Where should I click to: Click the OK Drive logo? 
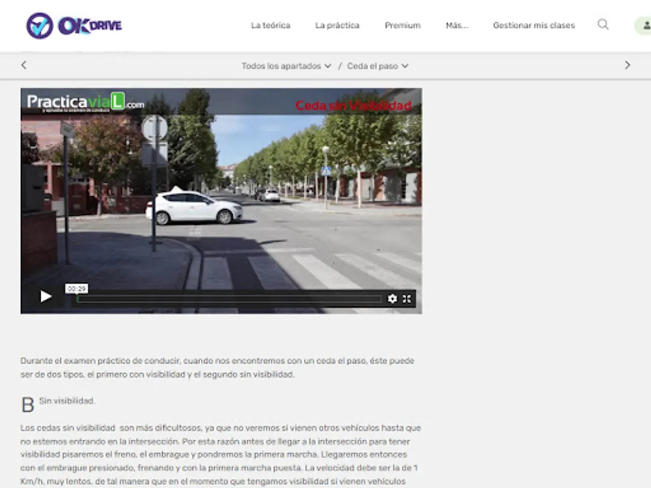pyautogui.click(x=74, y=25)
